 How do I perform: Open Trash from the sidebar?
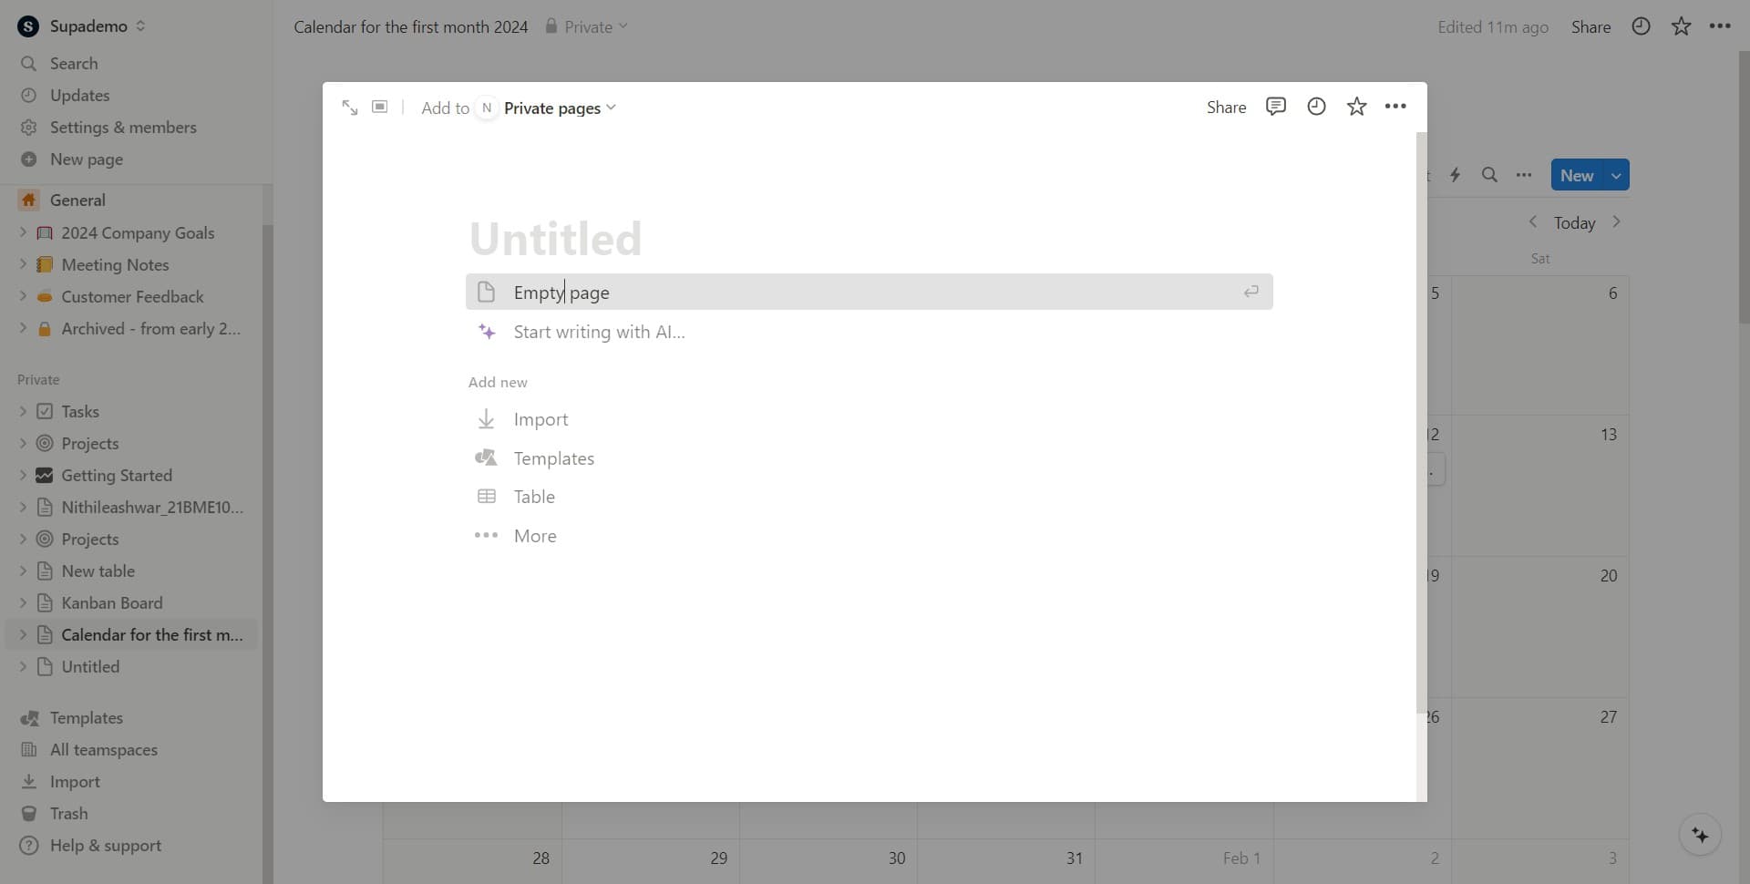pos(68,813)
